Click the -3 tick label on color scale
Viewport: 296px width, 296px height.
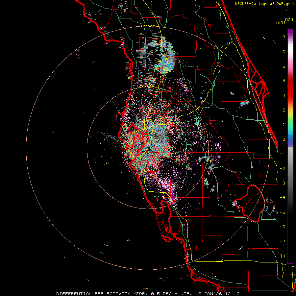point(283,183)
